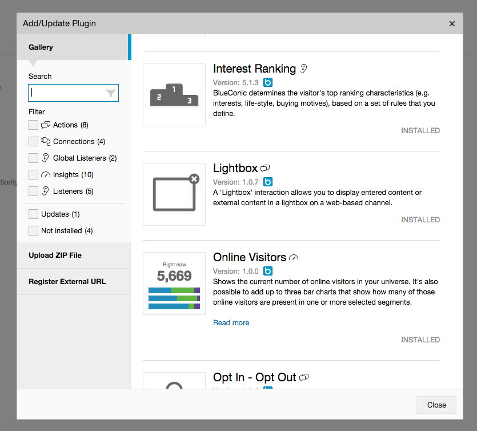Click the listener ear icon beside Interest Ranking
The height and width of the screenshot is (431, 477).
(304, 69)
